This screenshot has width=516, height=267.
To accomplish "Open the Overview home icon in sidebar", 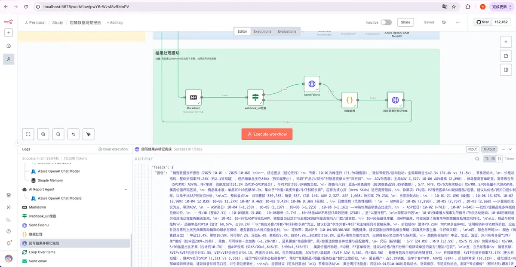I will 9,46.
